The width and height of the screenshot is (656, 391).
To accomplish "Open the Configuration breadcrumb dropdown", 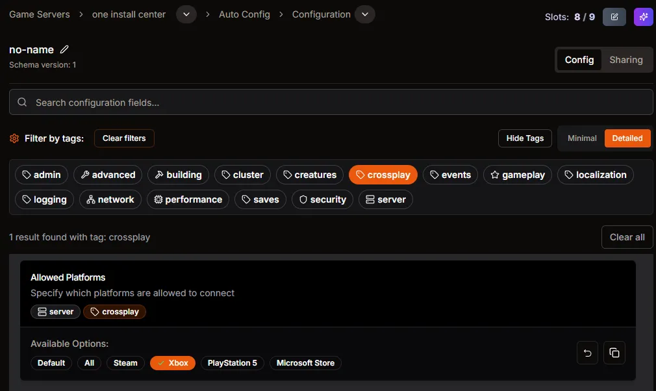I will tap(364, 14).
